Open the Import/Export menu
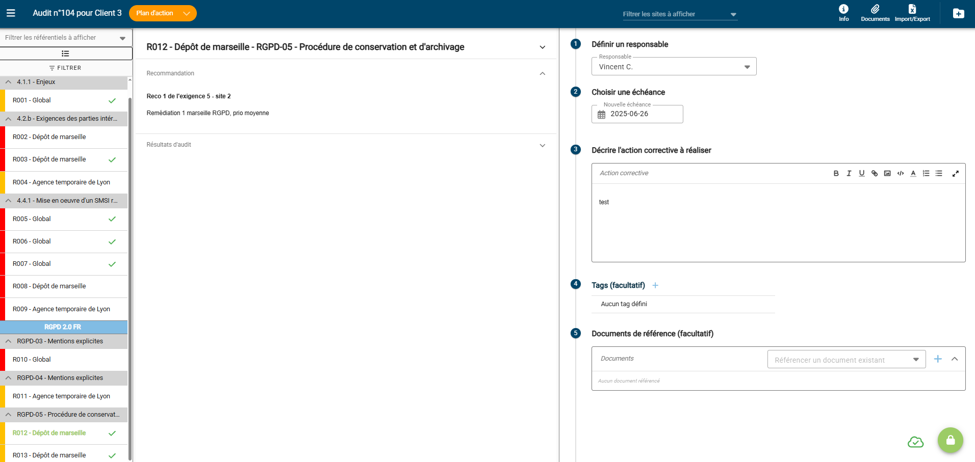The image size is (975, 462). tap(912, 13)
